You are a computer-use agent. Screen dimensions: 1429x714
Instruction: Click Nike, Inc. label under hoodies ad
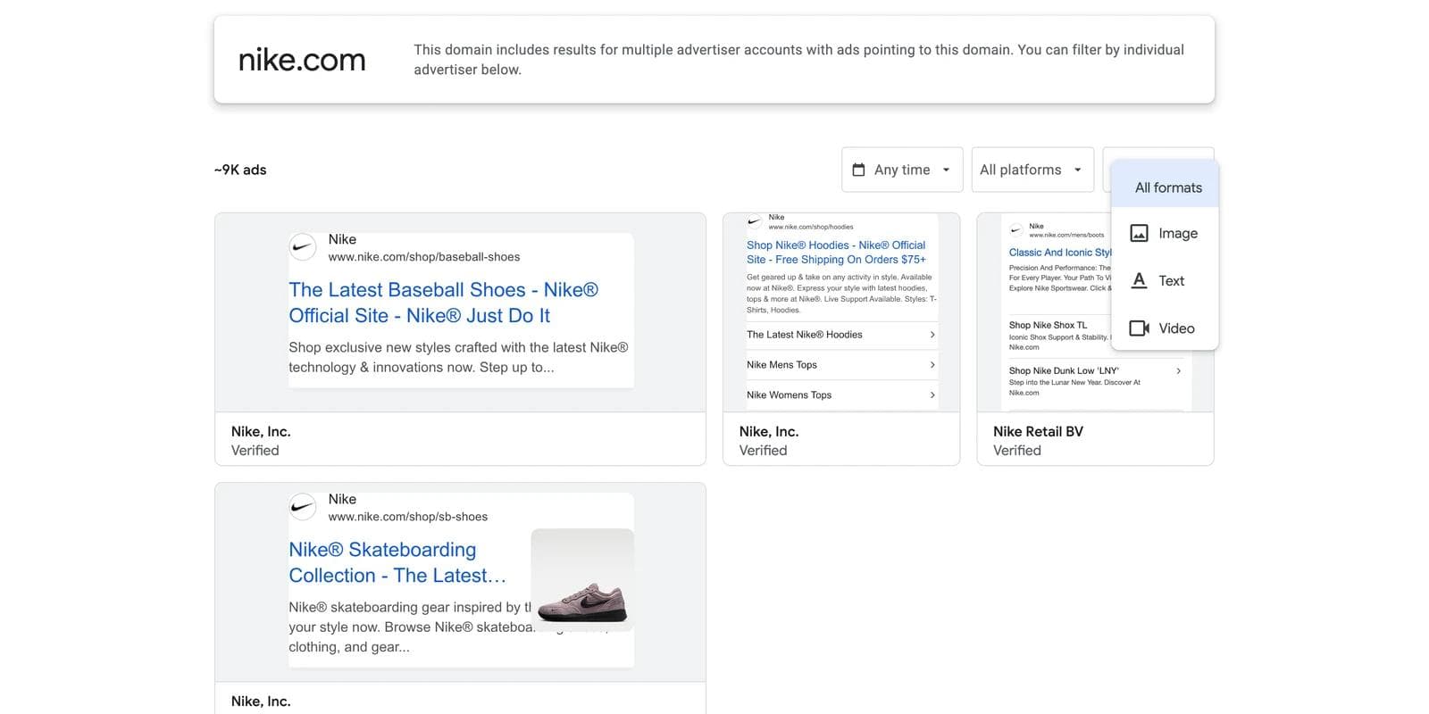(769, 431)
